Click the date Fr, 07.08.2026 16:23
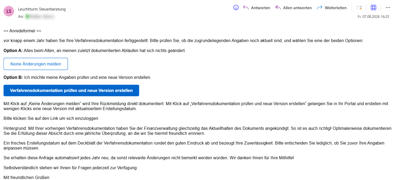The height and width of the screenshot is (180, 394). pyautogui.click(x=373, y=17)
